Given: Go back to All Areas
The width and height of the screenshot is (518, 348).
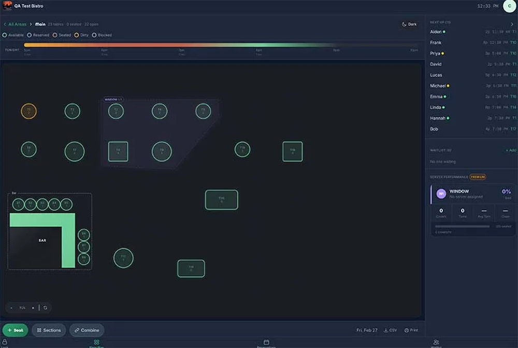Looking at the screenshot, I should click(15, 24).
